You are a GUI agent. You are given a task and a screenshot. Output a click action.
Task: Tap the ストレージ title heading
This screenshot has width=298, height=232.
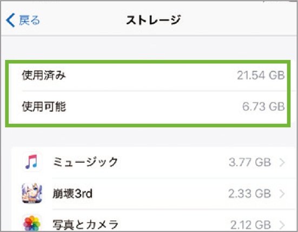(x=154, y=20)
